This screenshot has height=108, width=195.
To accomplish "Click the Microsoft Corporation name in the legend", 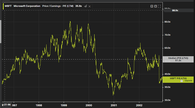I will point(27,6).
